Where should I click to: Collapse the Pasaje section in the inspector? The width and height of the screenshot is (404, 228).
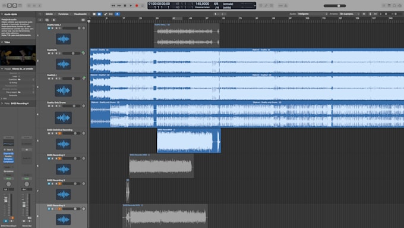(2, 68)
